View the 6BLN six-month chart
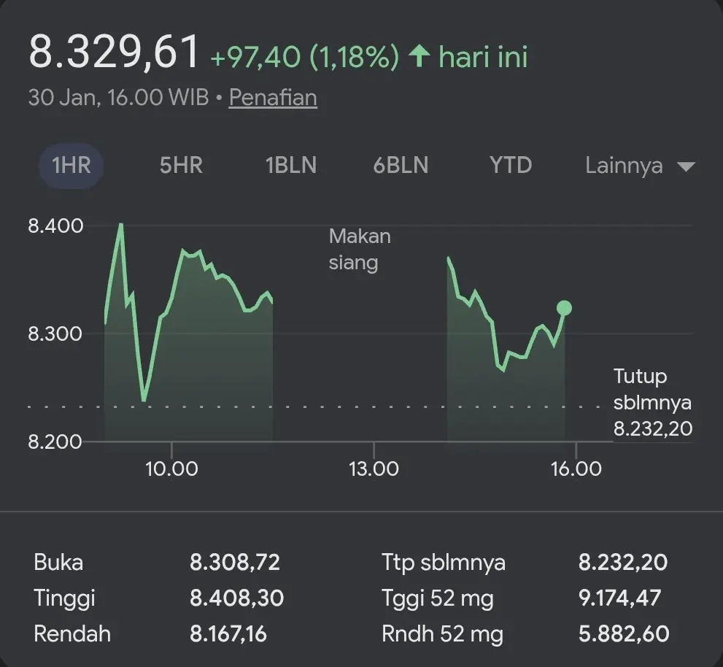Screen dimensions: 723x667 coord(400,166)
